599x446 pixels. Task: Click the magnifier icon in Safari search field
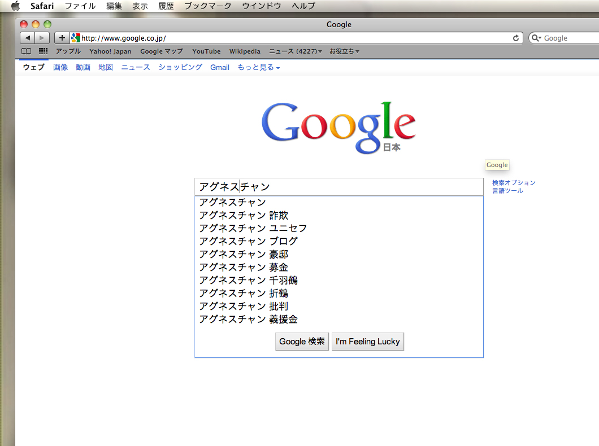[x=536, y=38]
